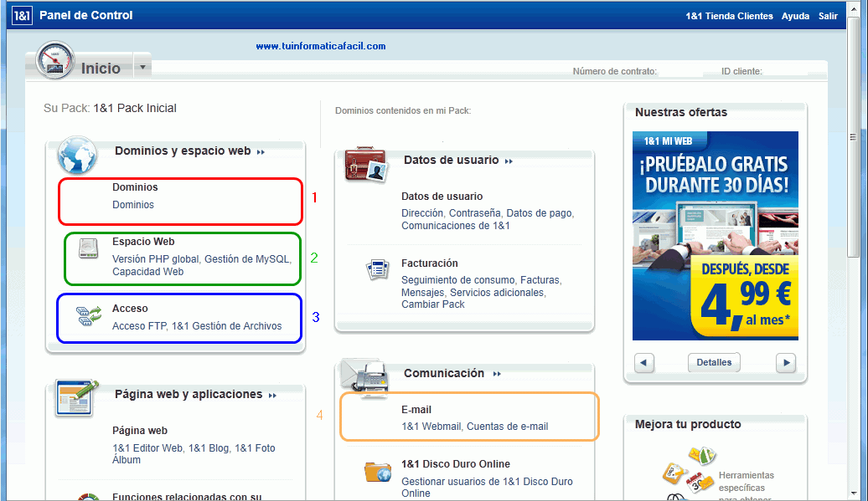868x501 pixels.
Task: Click the Página web y aplicaciones editor icon
Action: [76, 398]
